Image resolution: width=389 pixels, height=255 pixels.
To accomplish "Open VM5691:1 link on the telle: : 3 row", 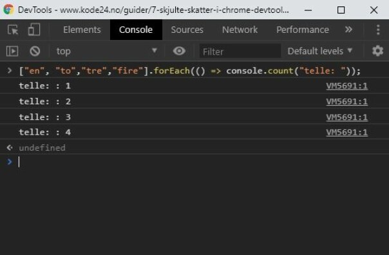I will [x=346, y=117].
